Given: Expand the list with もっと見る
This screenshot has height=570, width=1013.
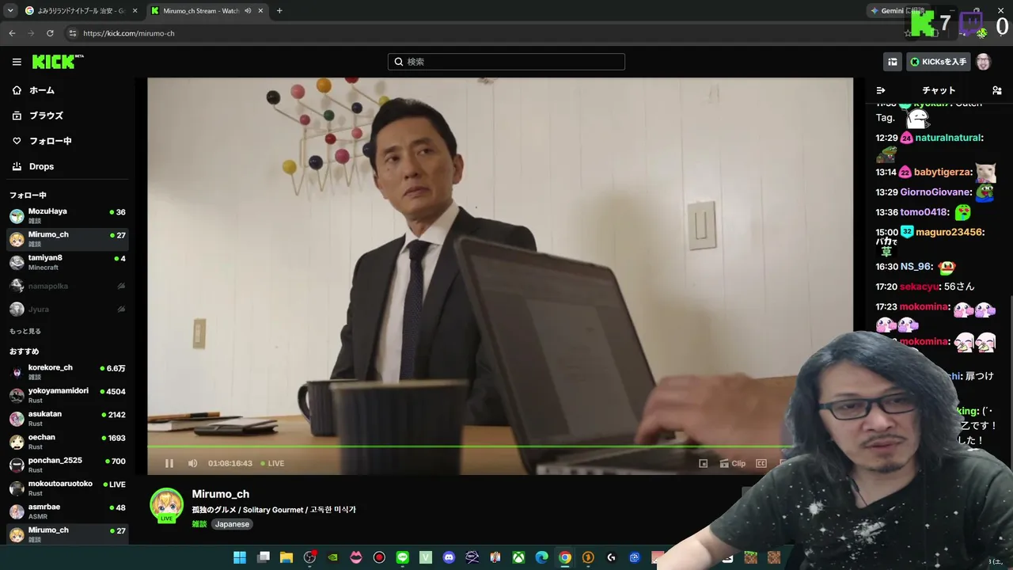Looking at the screenshot, I should click(x=25, y=331).
